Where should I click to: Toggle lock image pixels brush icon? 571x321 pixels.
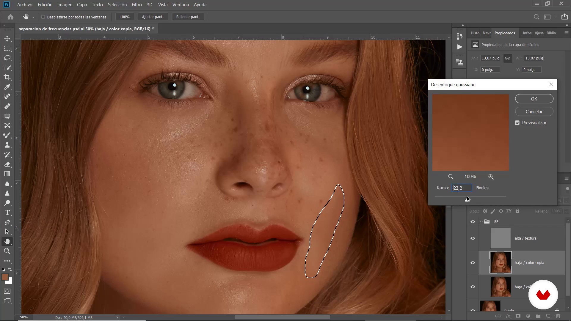pos(493,211)
